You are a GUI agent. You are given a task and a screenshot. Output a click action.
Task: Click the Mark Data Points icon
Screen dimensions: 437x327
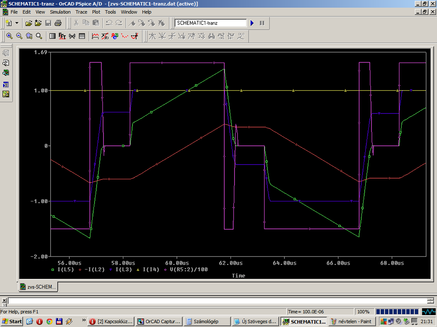pos(125,36)
